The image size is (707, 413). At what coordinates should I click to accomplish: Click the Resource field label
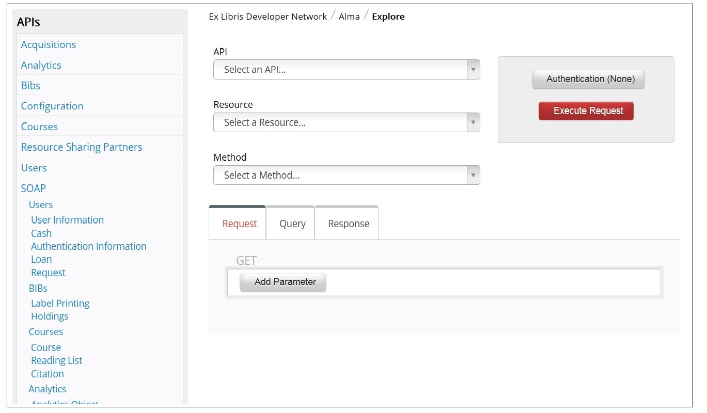(233, 104)
